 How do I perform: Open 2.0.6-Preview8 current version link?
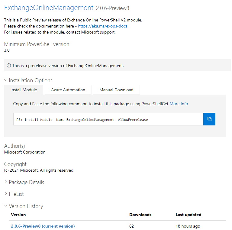[x=43, y=226]
